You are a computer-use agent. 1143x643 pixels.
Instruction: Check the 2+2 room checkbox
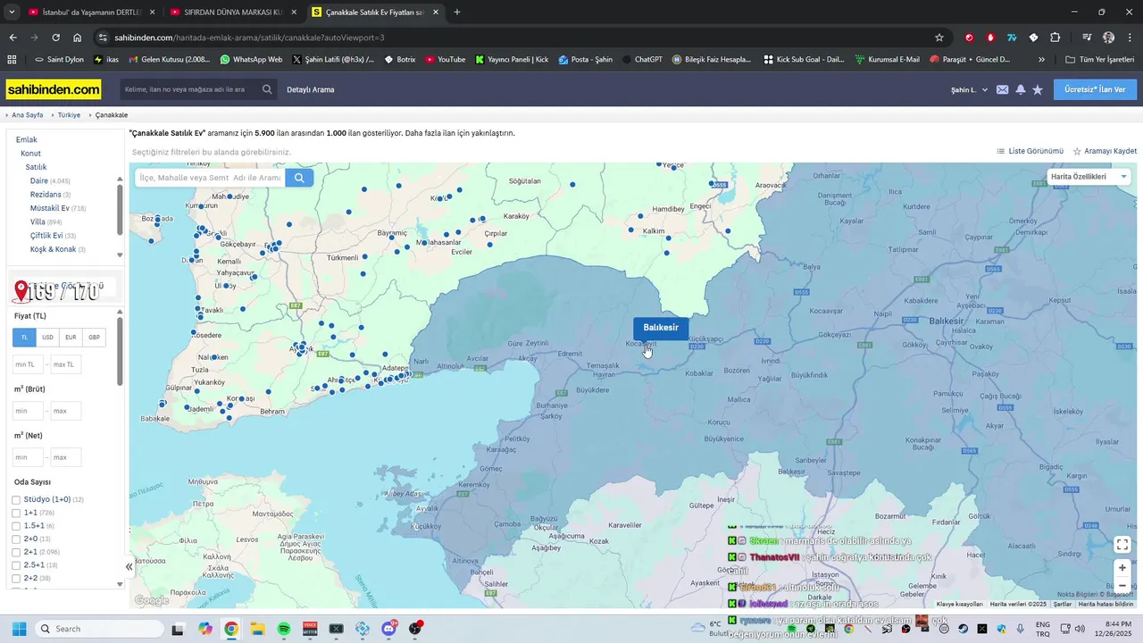point(16,579)
